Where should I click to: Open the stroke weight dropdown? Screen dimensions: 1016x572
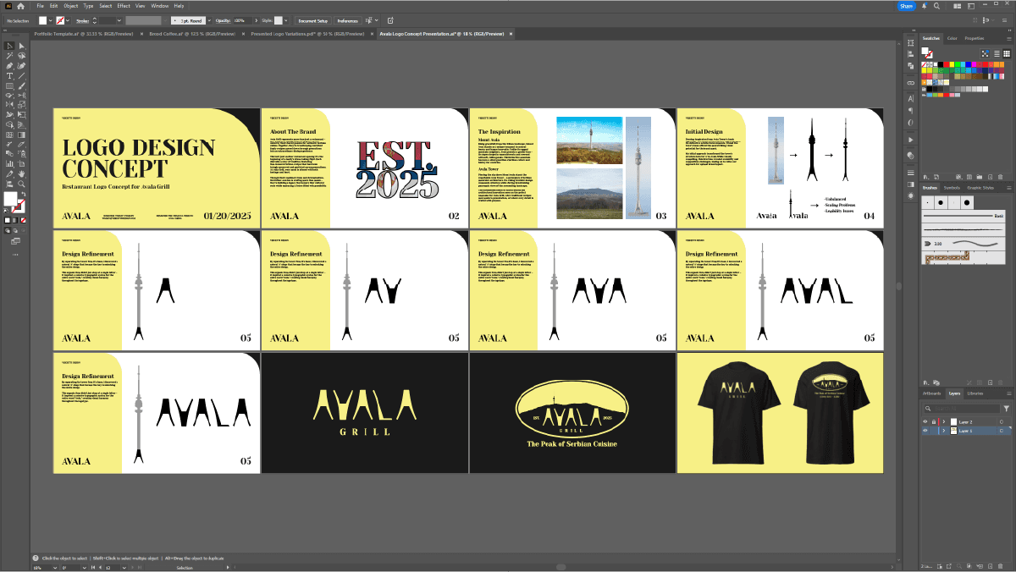(119, 20)
